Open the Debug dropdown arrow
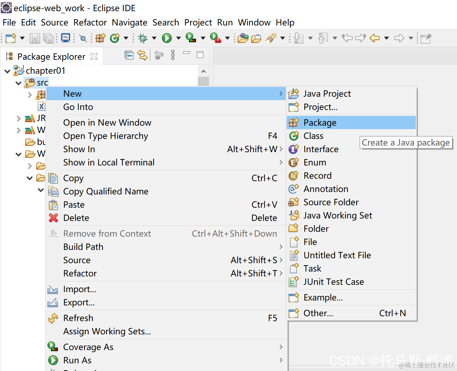Screen dimensions: 457x371 click(x=154, y=38)
